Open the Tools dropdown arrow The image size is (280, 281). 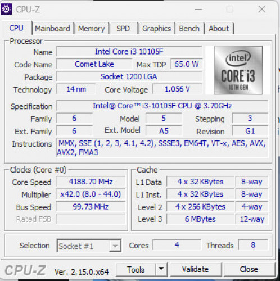(x=161, y=269)
